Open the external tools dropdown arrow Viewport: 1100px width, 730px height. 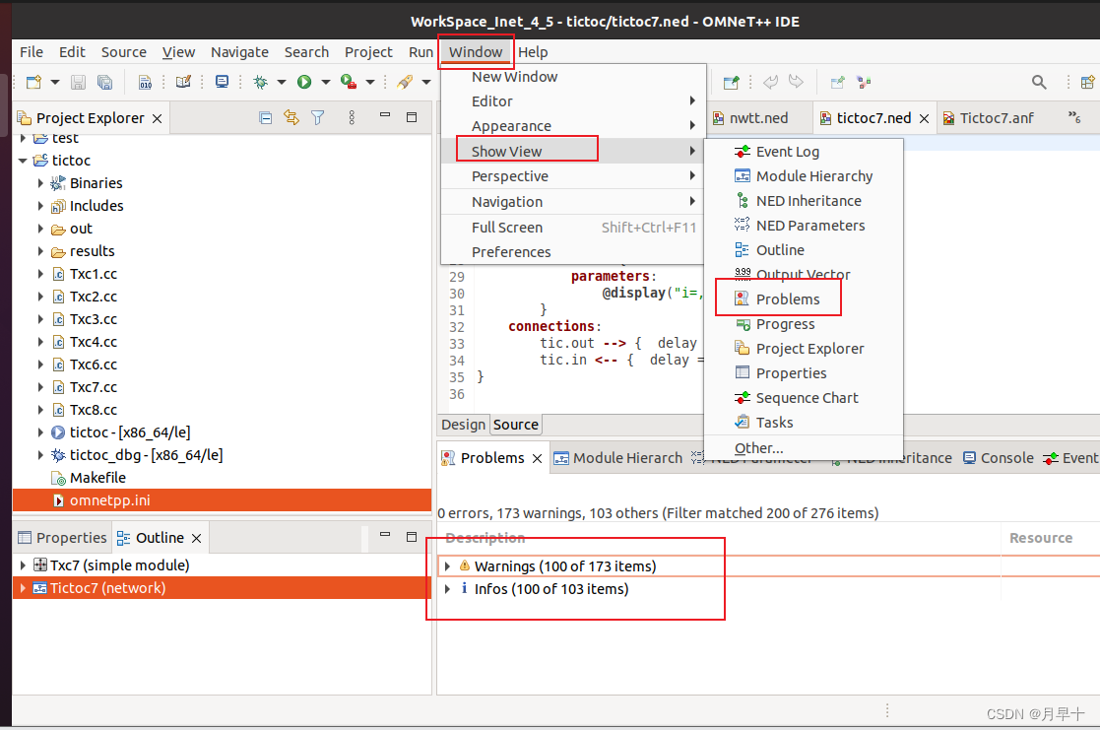click(x=370, y=82)
